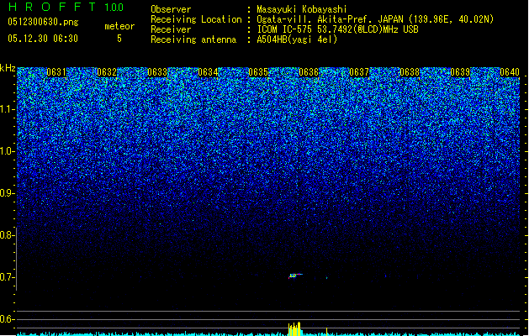Screen dimensions: 529x336
Task: Click the meteor count value 5
Action: [119, 39]
